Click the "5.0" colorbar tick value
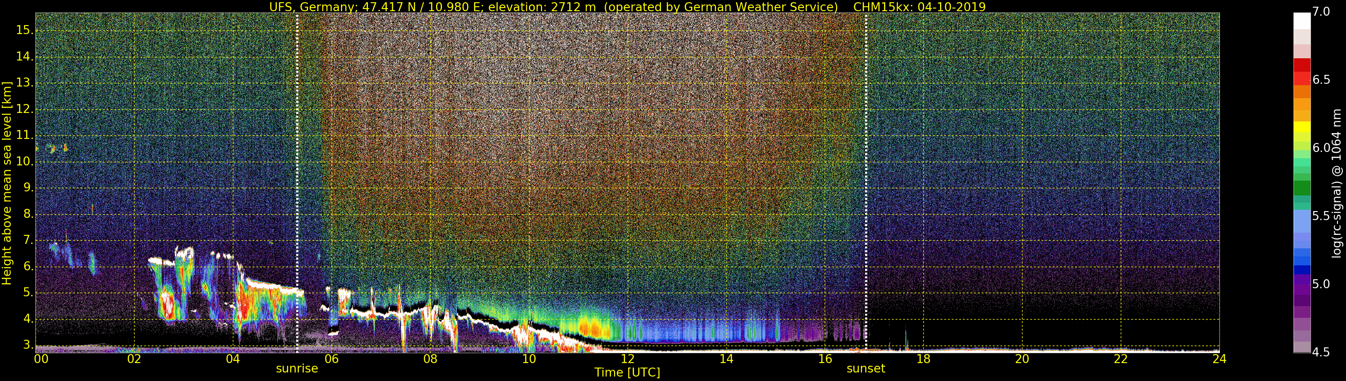This screenshot has width=1346, height=381. [1321, 284]
